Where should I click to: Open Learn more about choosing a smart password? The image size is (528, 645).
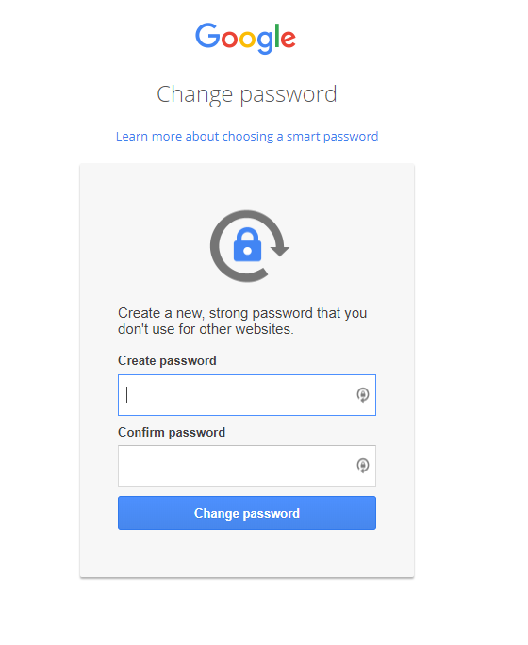[x=247, y=136]
